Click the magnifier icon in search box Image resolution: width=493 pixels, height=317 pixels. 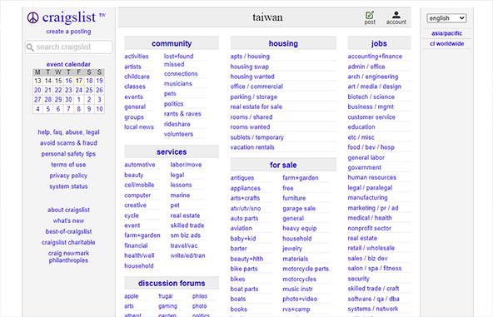click(x=30, y=47)
